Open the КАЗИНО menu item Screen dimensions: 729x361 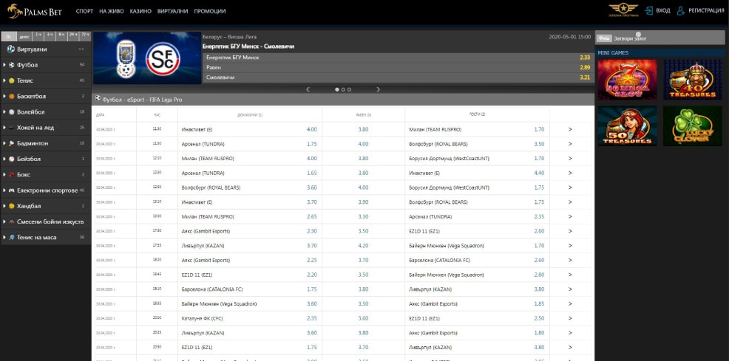click(x=140, y=12)
